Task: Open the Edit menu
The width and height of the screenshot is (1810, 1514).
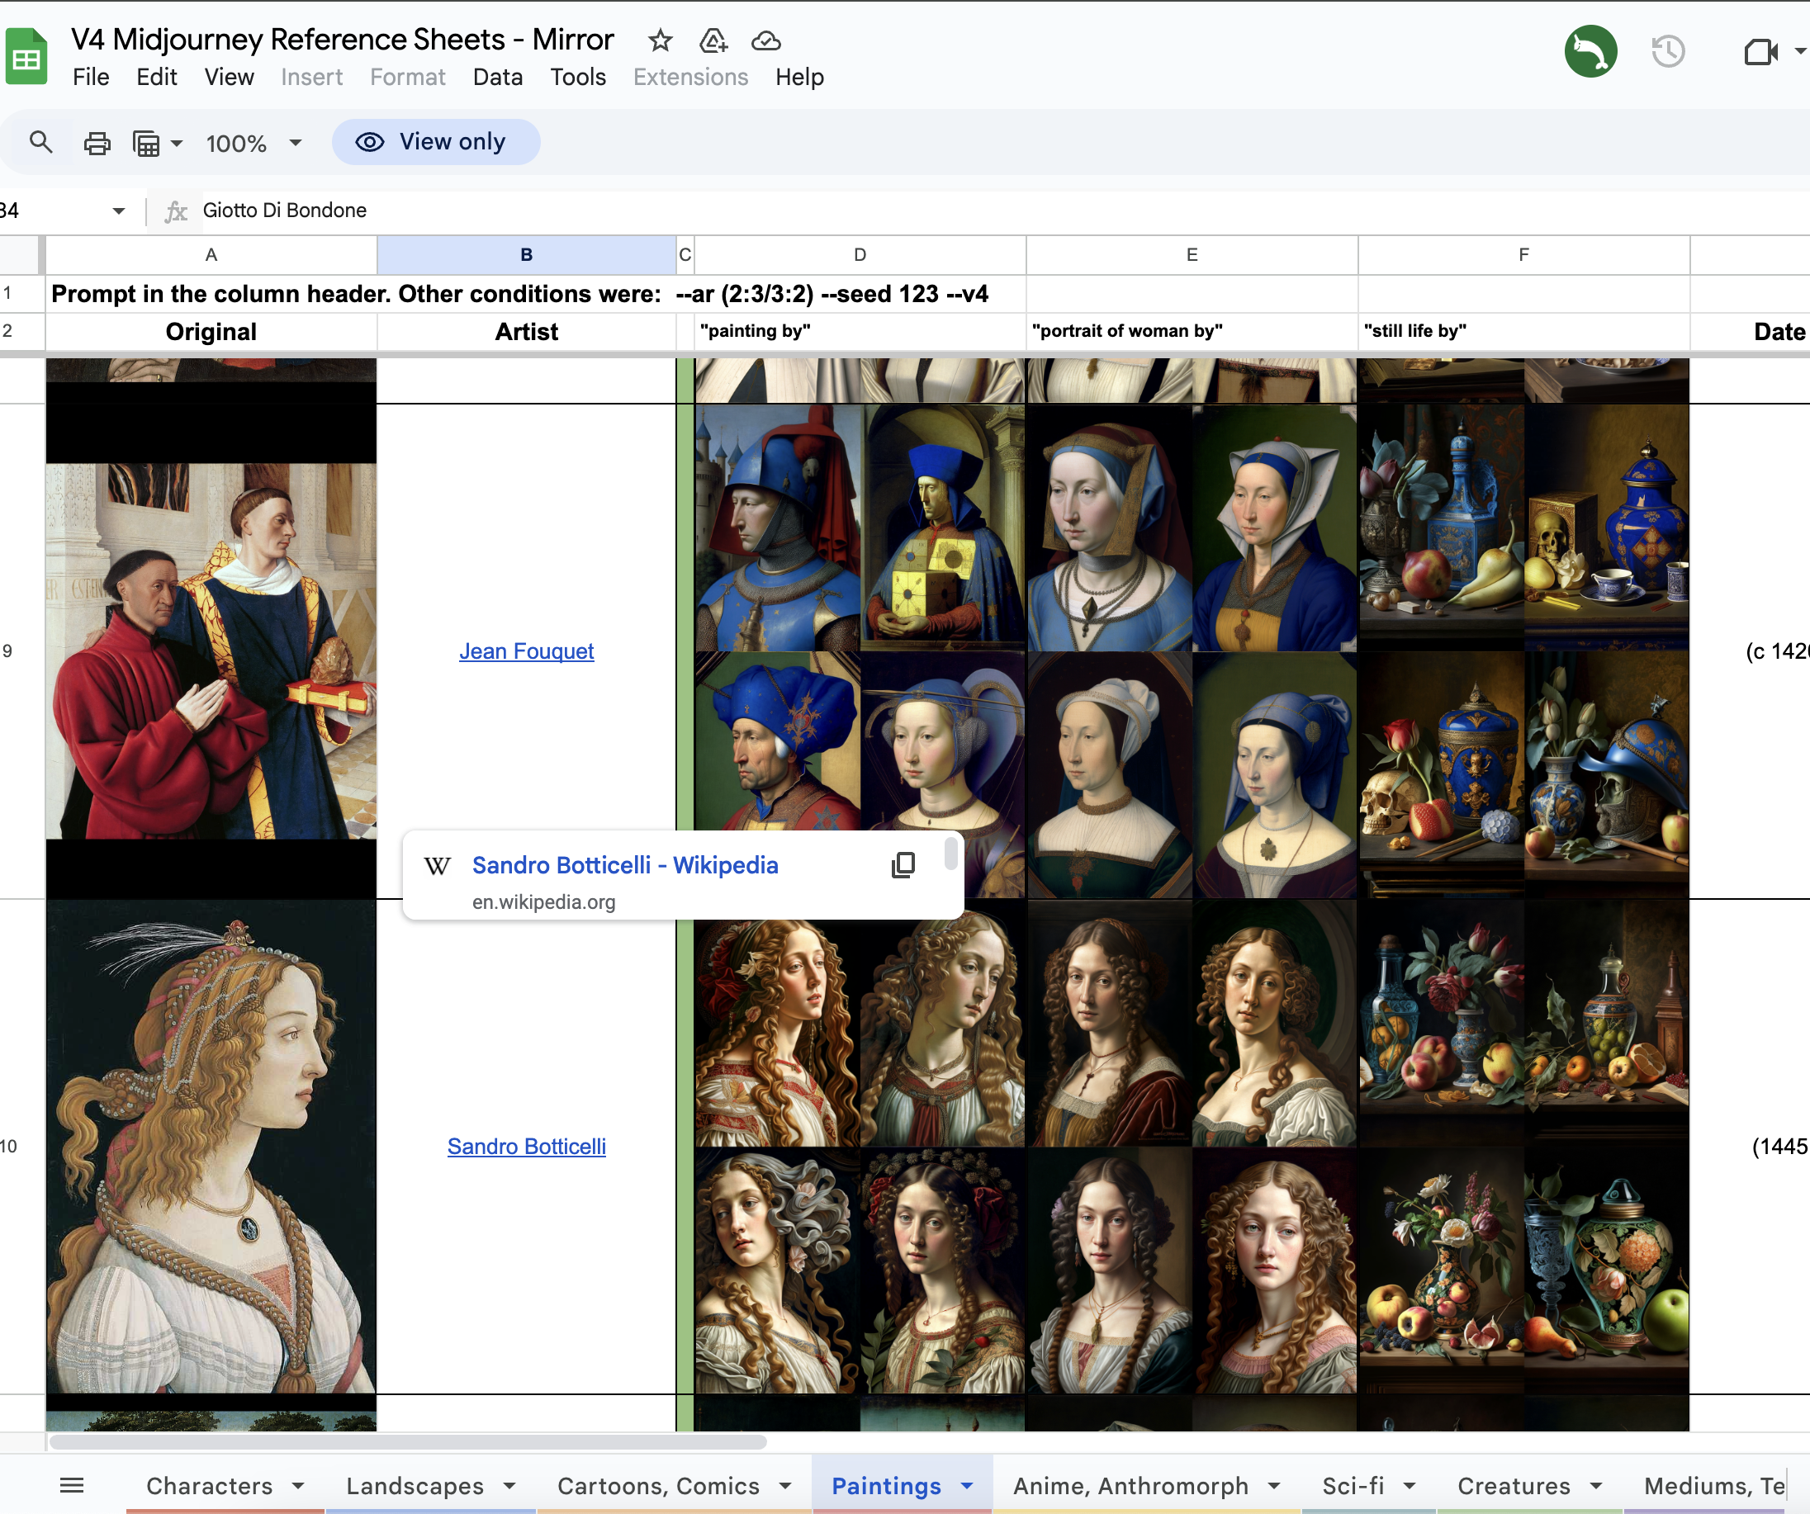Action: tap(157, 78)
